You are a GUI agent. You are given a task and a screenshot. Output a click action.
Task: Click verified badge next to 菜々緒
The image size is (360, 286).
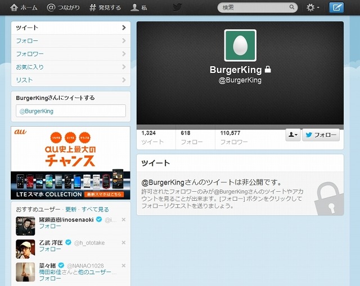[61, 265]
